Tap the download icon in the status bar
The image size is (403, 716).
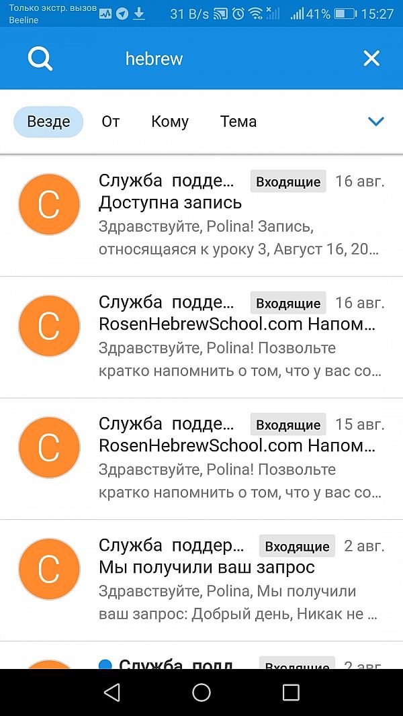coord(139,13)
